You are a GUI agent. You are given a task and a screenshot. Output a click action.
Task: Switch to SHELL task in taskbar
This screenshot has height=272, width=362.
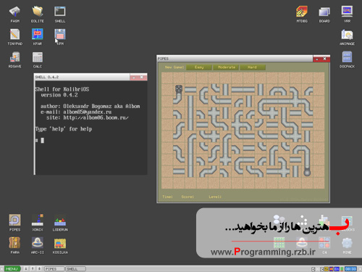[75, 269]
